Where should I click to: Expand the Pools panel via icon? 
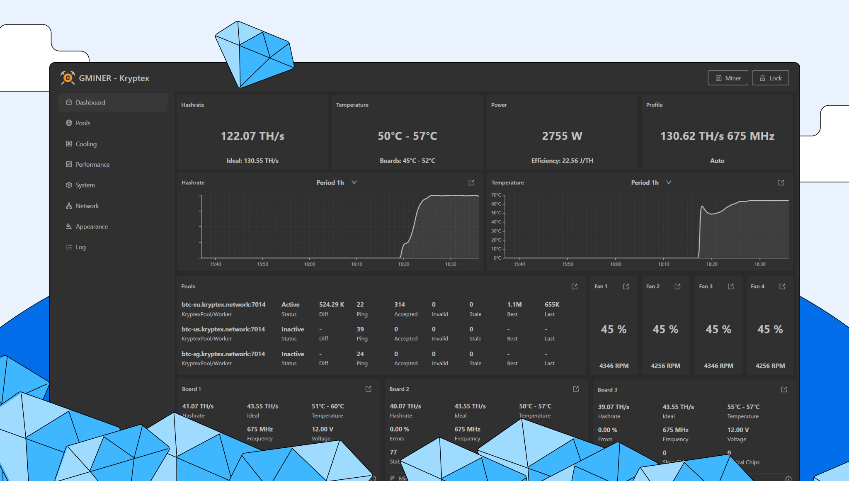(574, 287)
